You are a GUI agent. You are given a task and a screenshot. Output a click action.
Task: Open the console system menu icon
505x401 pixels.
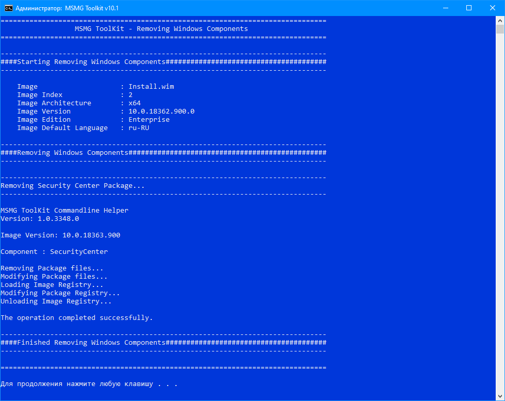click(9, 8)
